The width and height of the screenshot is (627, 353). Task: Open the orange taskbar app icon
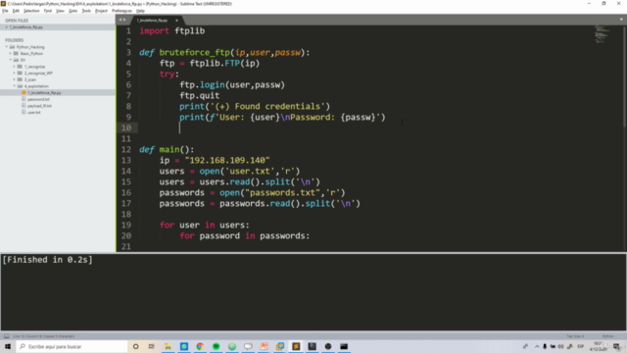(x=264, y=346)
